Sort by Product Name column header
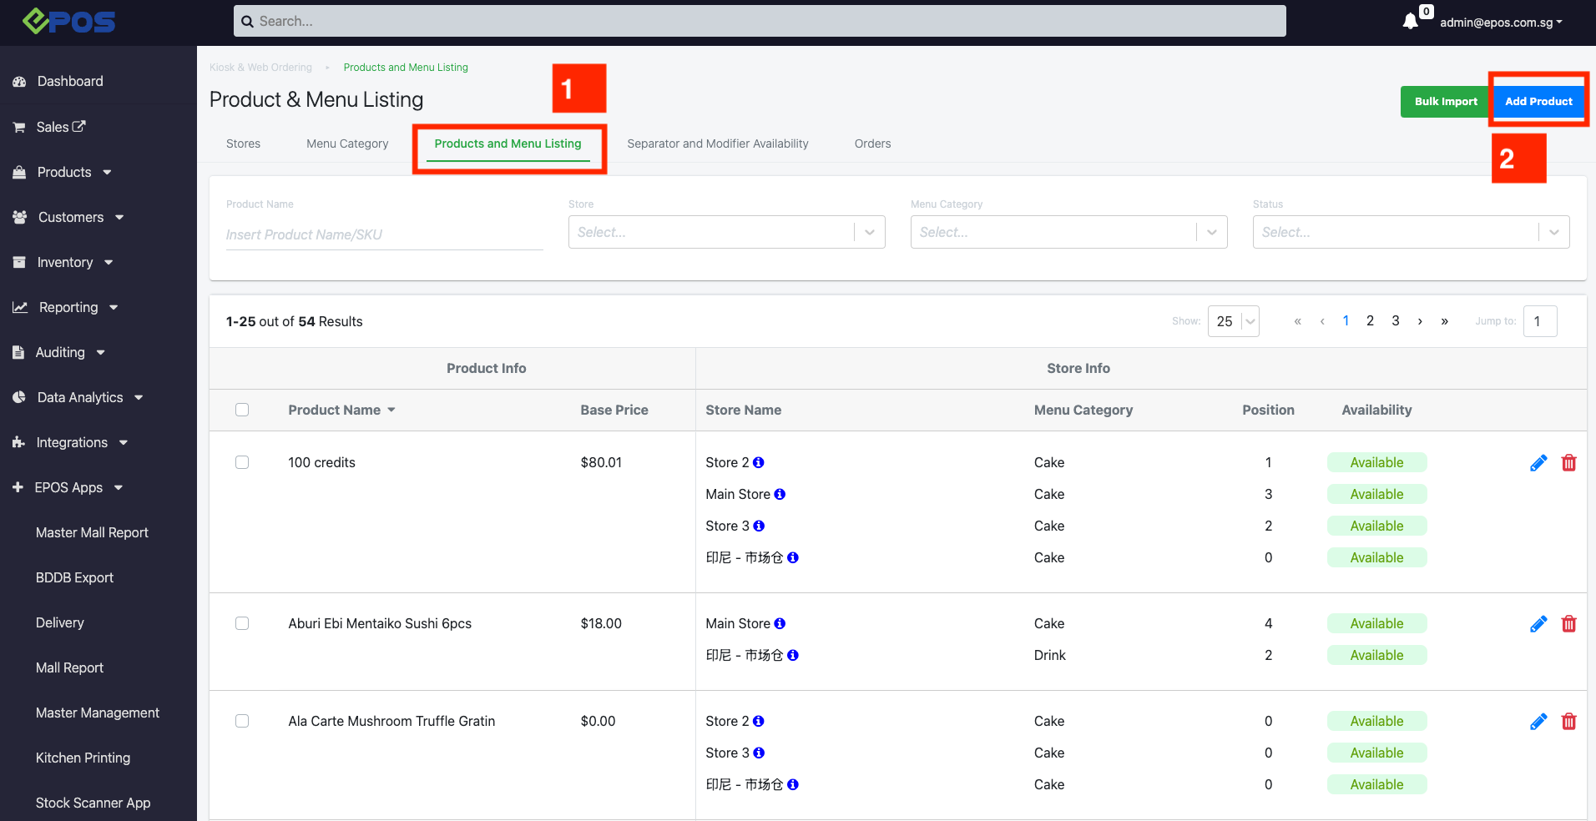 (x=341, y=410)
